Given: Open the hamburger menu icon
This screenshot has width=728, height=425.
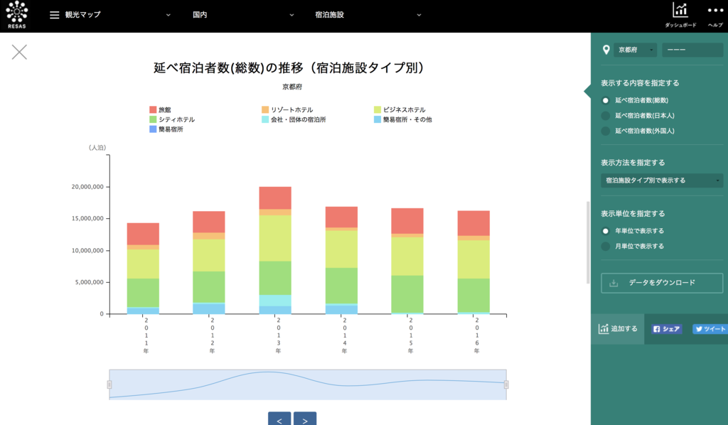Looking at the screenshot, I should (54, 15).
